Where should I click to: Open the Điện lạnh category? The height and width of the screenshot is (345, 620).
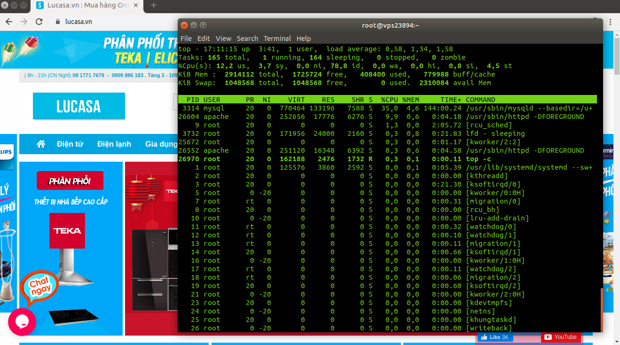tap(114, 144)
